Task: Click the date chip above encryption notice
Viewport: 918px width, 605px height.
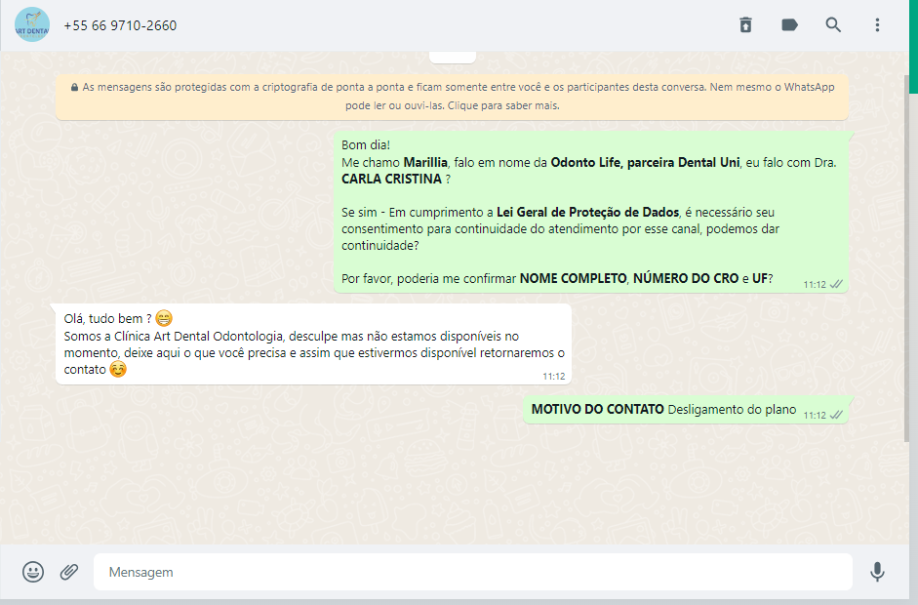Action: click(x=453, y=57)
